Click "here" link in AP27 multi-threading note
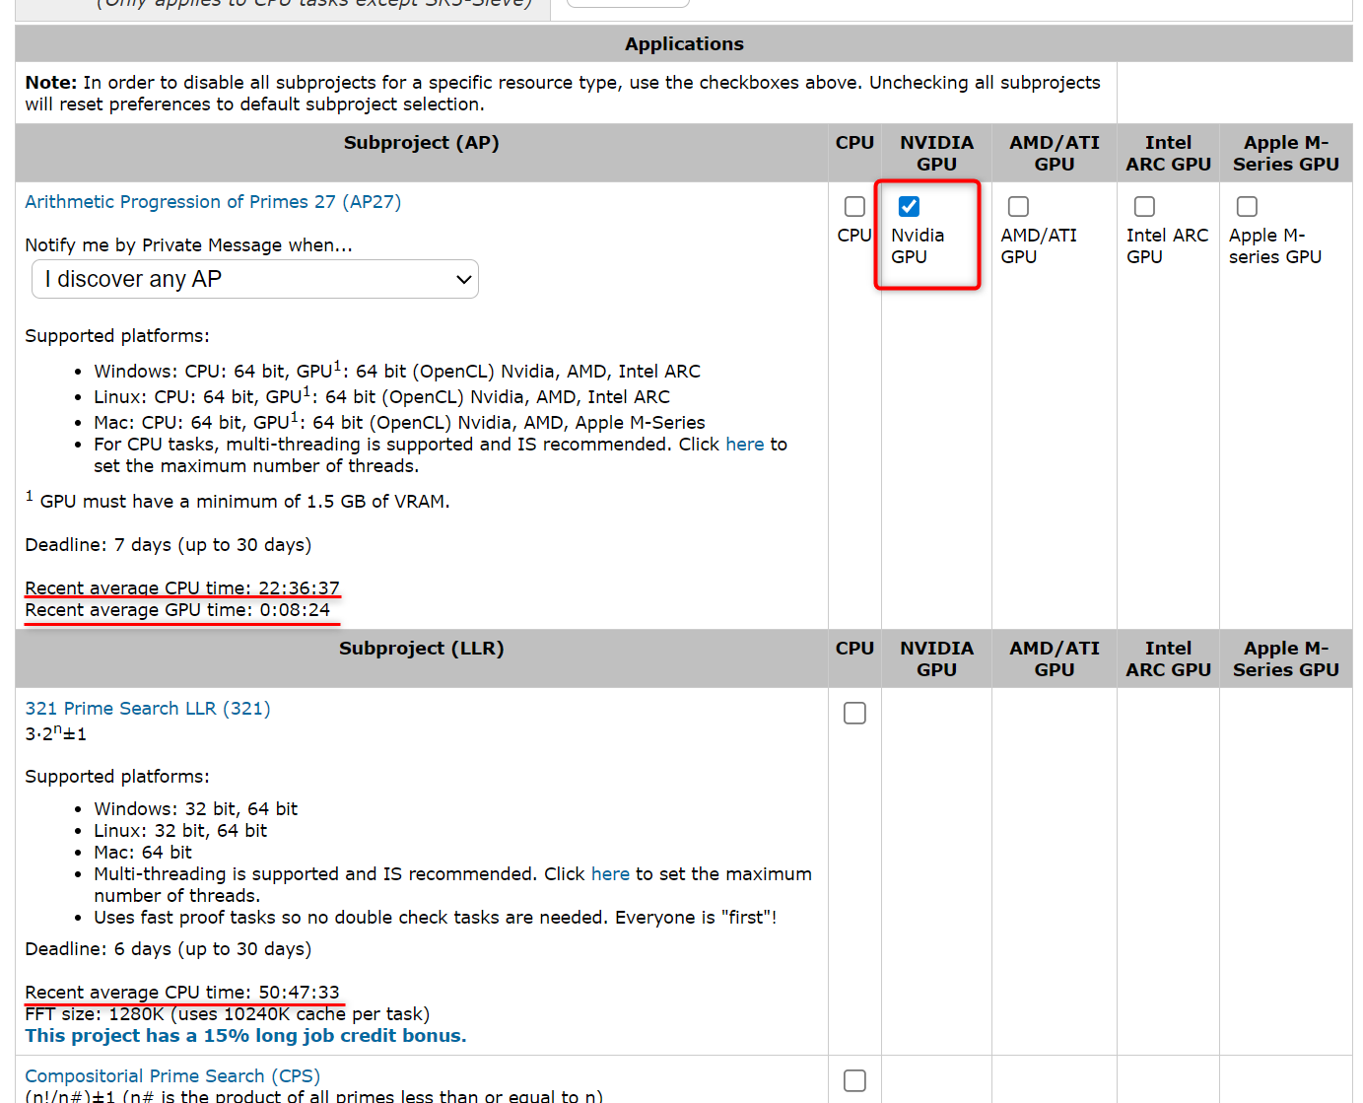 pyautogui.click(x=744, y=445)
